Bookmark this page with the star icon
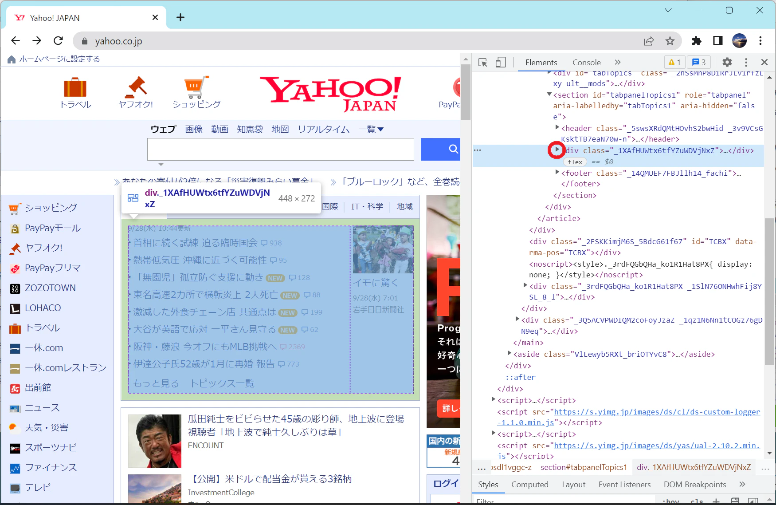This screenshot has height=505, width=776. [670, 41]
